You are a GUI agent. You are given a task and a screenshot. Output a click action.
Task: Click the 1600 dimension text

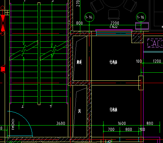pyautogui.click(x=122, y=123)
